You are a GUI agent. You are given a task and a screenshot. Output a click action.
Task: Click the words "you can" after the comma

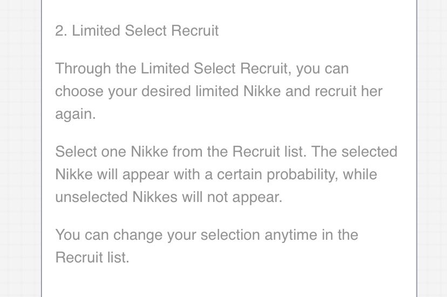[322, 69]
